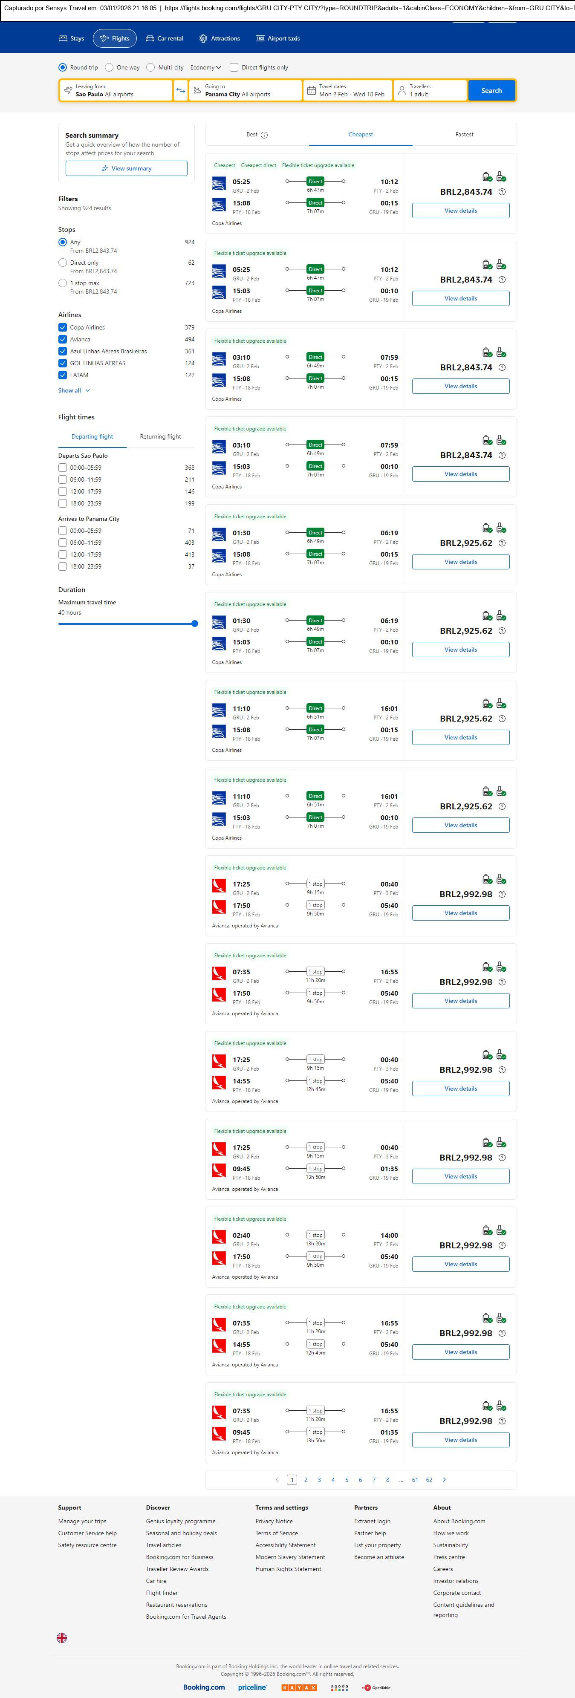Click the swap origin and destination arrows icon
The image size is (575, 1698).
[181, 90]
